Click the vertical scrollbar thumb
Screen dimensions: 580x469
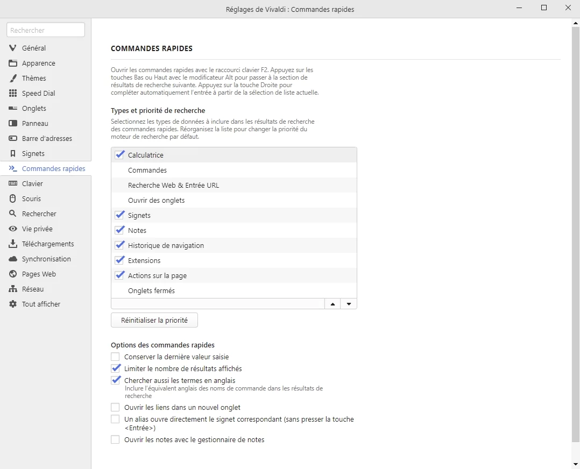pos(576,234)
